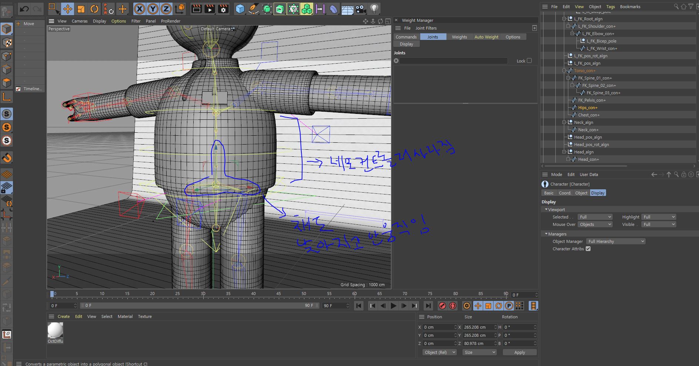Add a light bulb object
Viewport: 699px width, 366px height.
(x=374, y=9)
